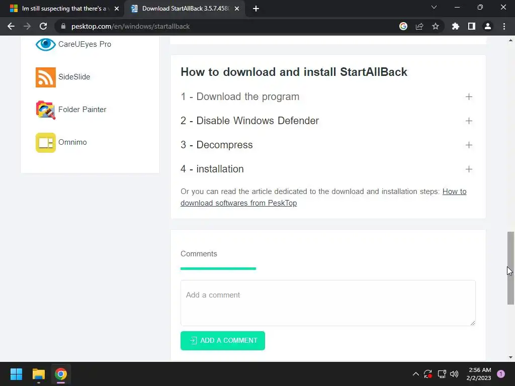515x386 pixels.
Task: Expand step 3 Decompress
Action: pos(326,145)
